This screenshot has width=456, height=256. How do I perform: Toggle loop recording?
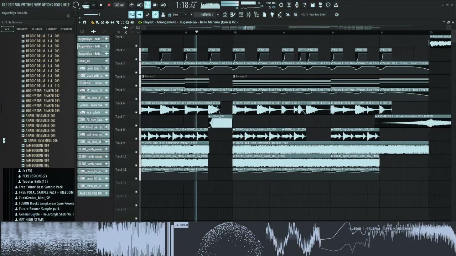point(163,5)
